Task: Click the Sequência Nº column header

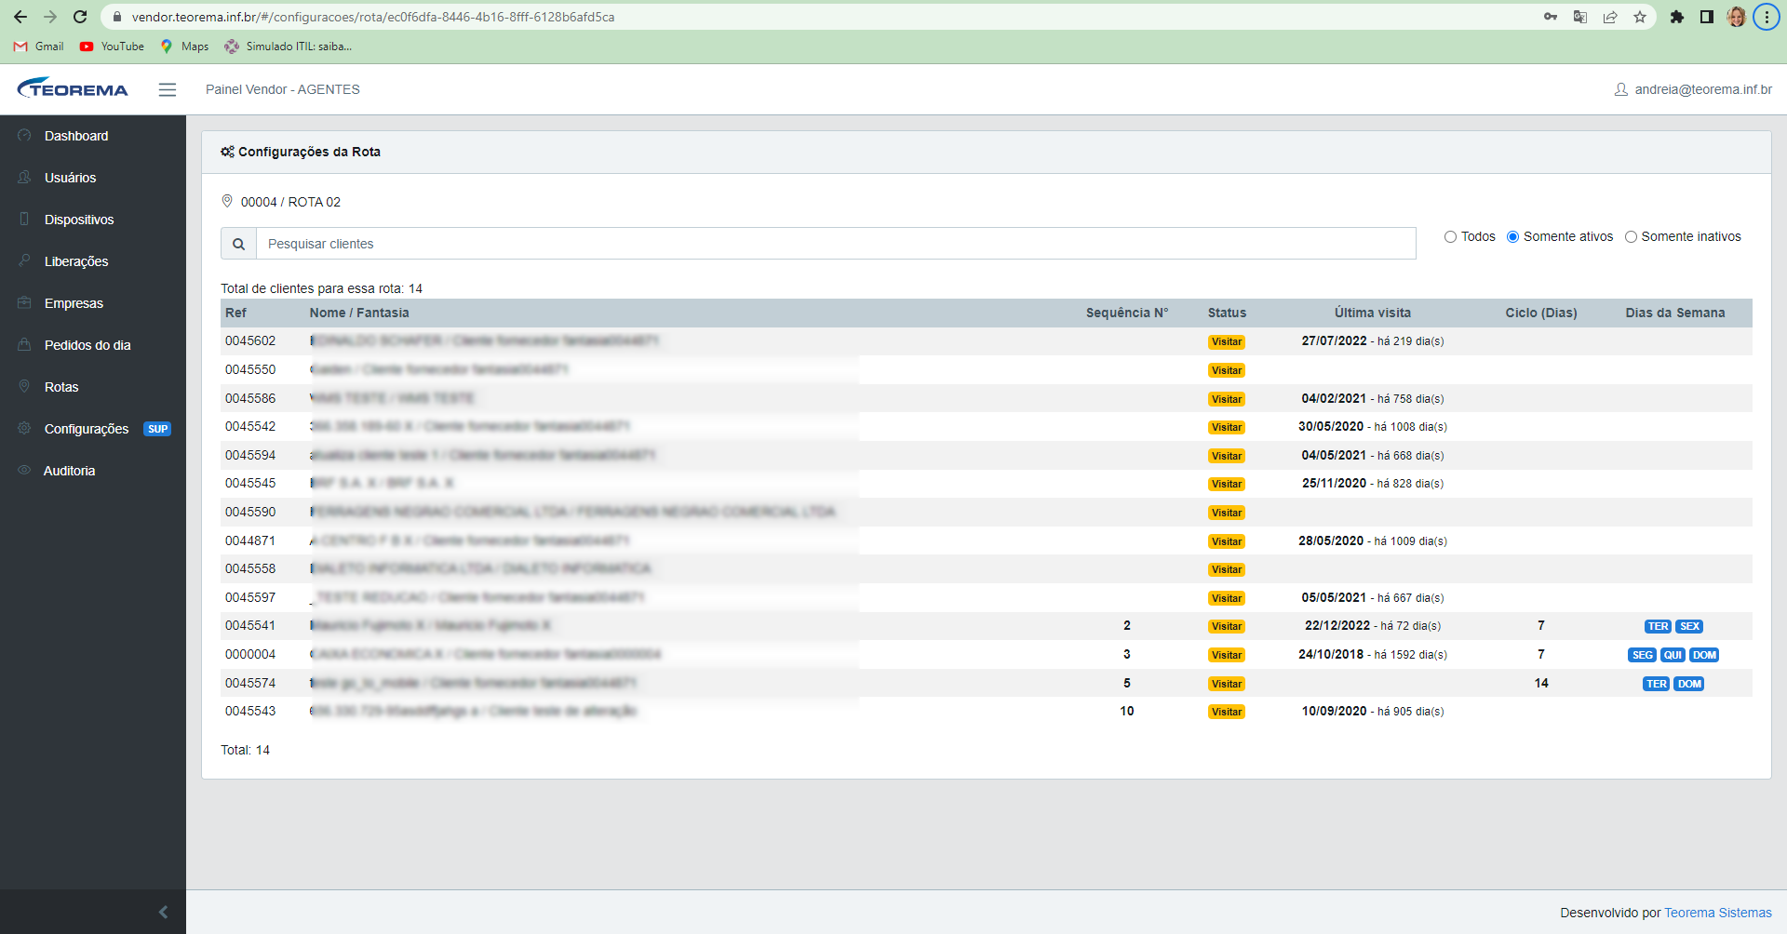Action: coord(1126,313)
